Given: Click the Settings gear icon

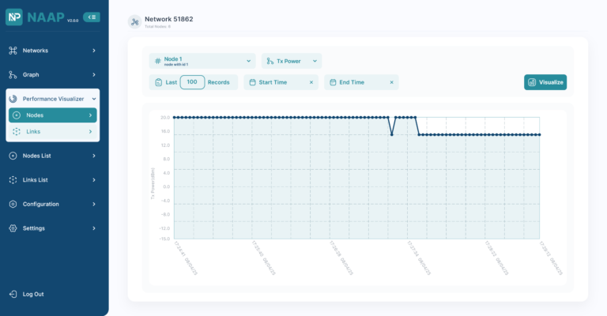Looking at the screenshot, I should click(13, 228).
